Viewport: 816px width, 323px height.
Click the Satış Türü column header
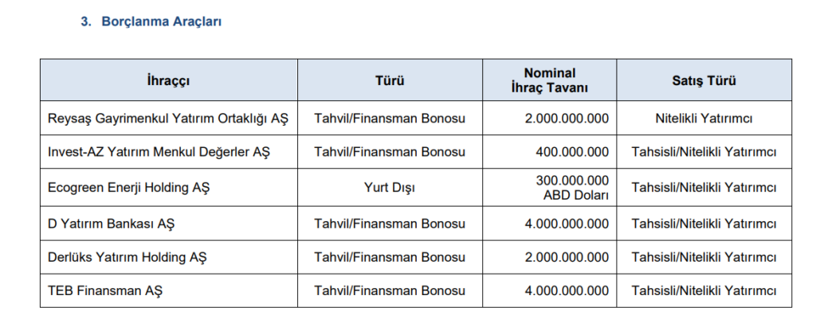click(704, 80)
